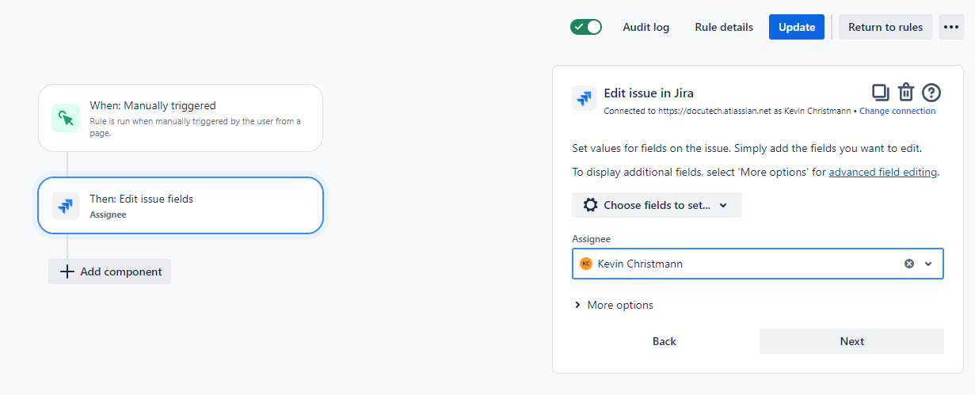
Task: Click the 'Edit issue in Jira' heading text
Action: [x=649, y=93]
